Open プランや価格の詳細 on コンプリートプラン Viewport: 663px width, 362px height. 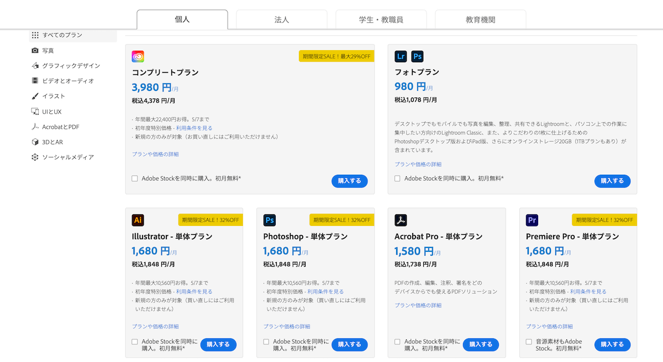(x=155, y=154)
